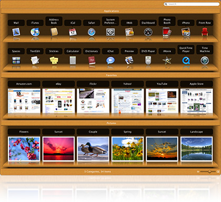Select the Landscape lake picture
This screenshot has height=202, width=221.
coord(197,149)
